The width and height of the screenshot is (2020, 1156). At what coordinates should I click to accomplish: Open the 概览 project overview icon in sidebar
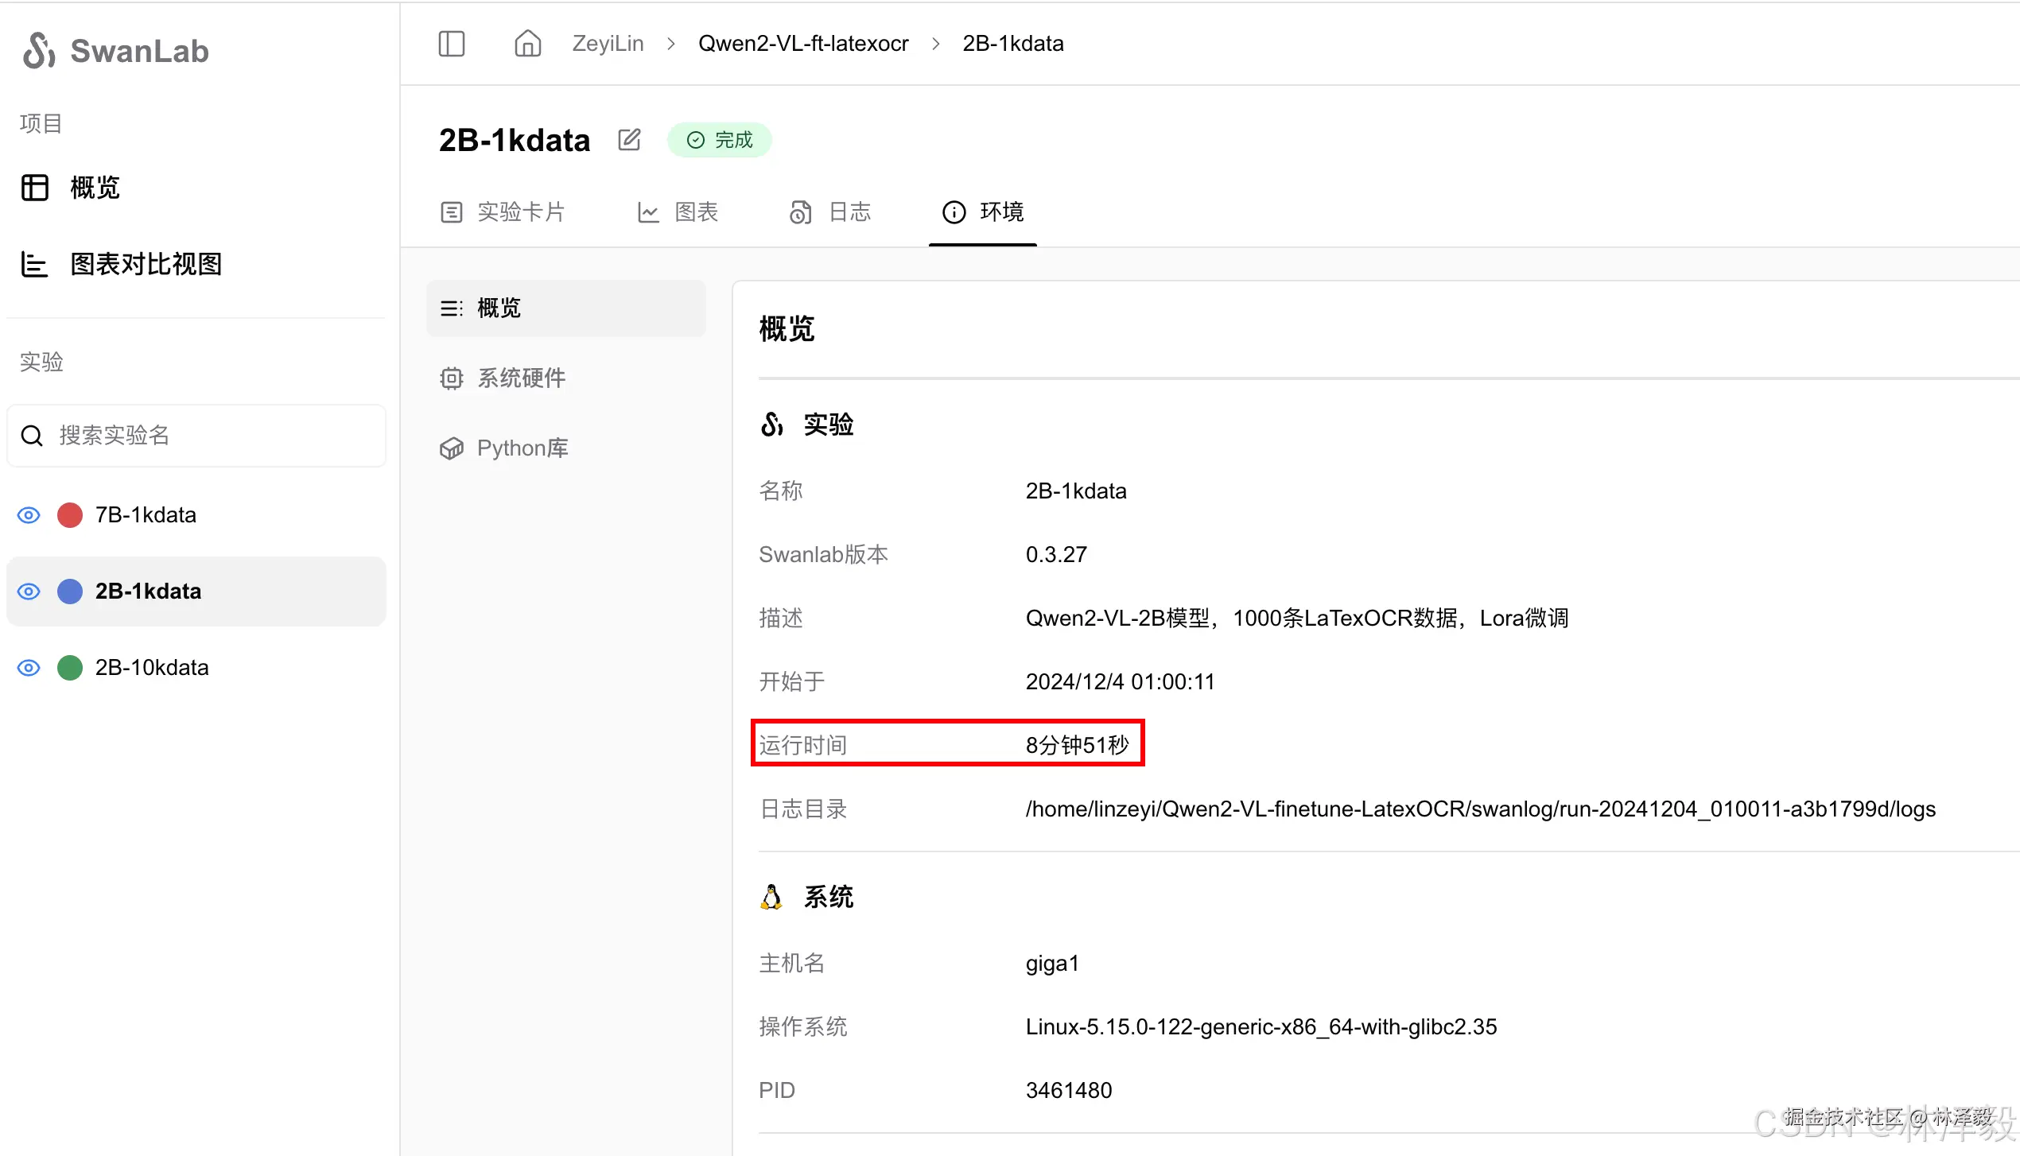pos(35,188)
